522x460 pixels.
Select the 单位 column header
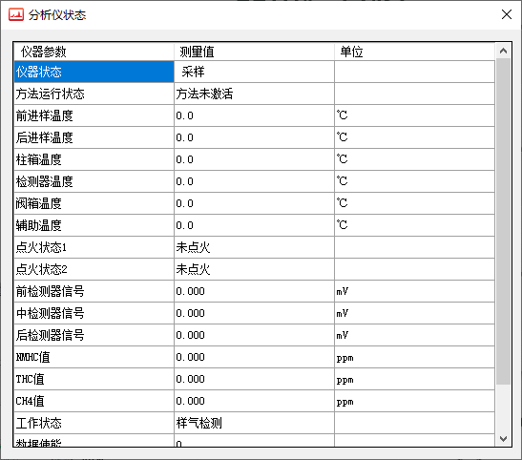click(414, 52)
